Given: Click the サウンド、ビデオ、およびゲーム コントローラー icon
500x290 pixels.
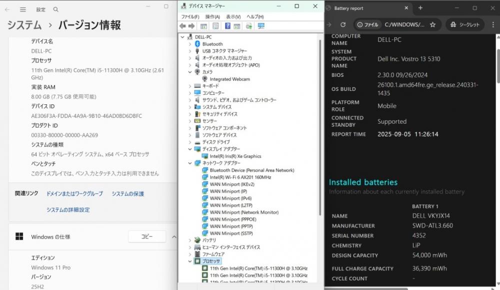Looking at the screenshot, I should tap(197, 100).
